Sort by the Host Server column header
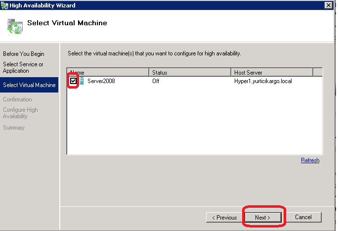This screenshot has width=338, height=231. point(272,73)
